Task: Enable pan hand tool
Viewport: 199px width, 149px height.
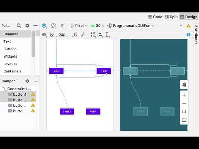Action: [184, 84]
